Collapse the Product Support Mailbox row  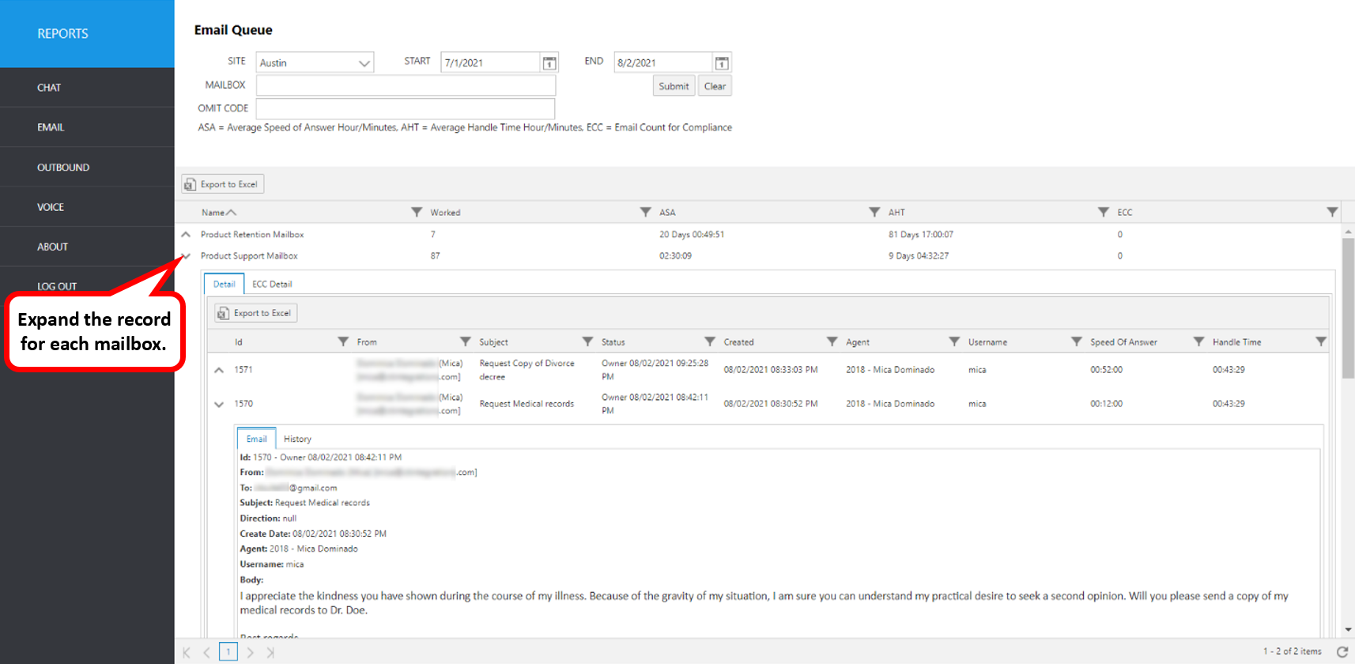186,256
